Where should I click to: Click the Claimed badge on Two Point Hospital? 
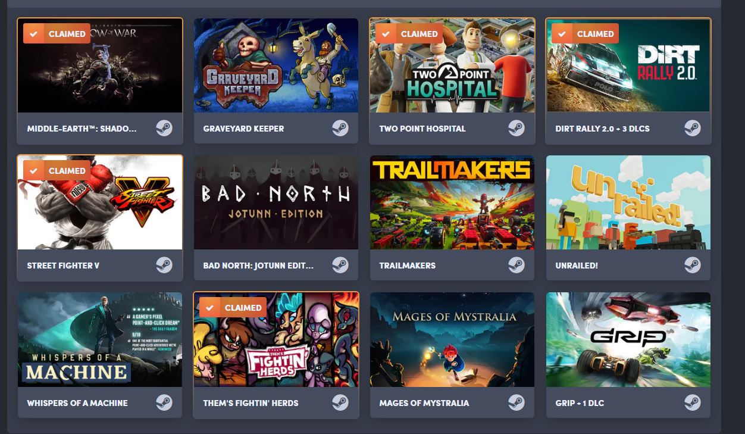(x=409, y=34)
